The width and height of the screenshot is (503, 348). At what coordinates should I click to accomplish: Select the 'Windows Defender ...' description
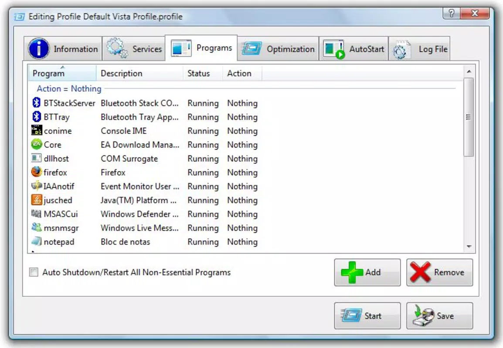tap(139, 214)
